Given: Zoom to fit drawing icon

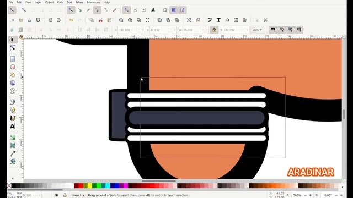Looking at the screenshot, I should click(130, 20).
